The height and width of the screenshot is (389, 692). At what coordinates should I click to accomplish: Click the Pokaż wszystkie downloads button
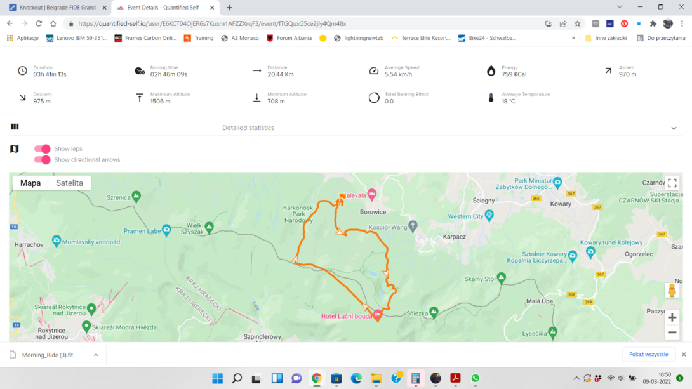pos(648,355)
